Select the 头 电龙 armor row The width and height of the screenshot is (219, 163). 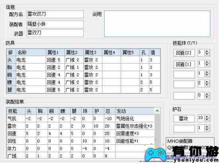point(83,60)
